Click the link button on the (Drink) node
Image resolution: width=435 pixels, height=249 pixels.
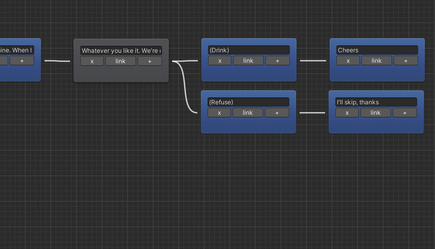click(248, 60)
